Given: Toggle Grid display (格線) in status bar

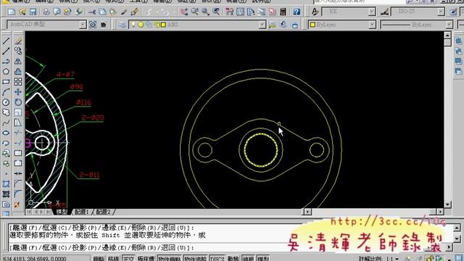Looking at the screenshot, I should (113, 258).
